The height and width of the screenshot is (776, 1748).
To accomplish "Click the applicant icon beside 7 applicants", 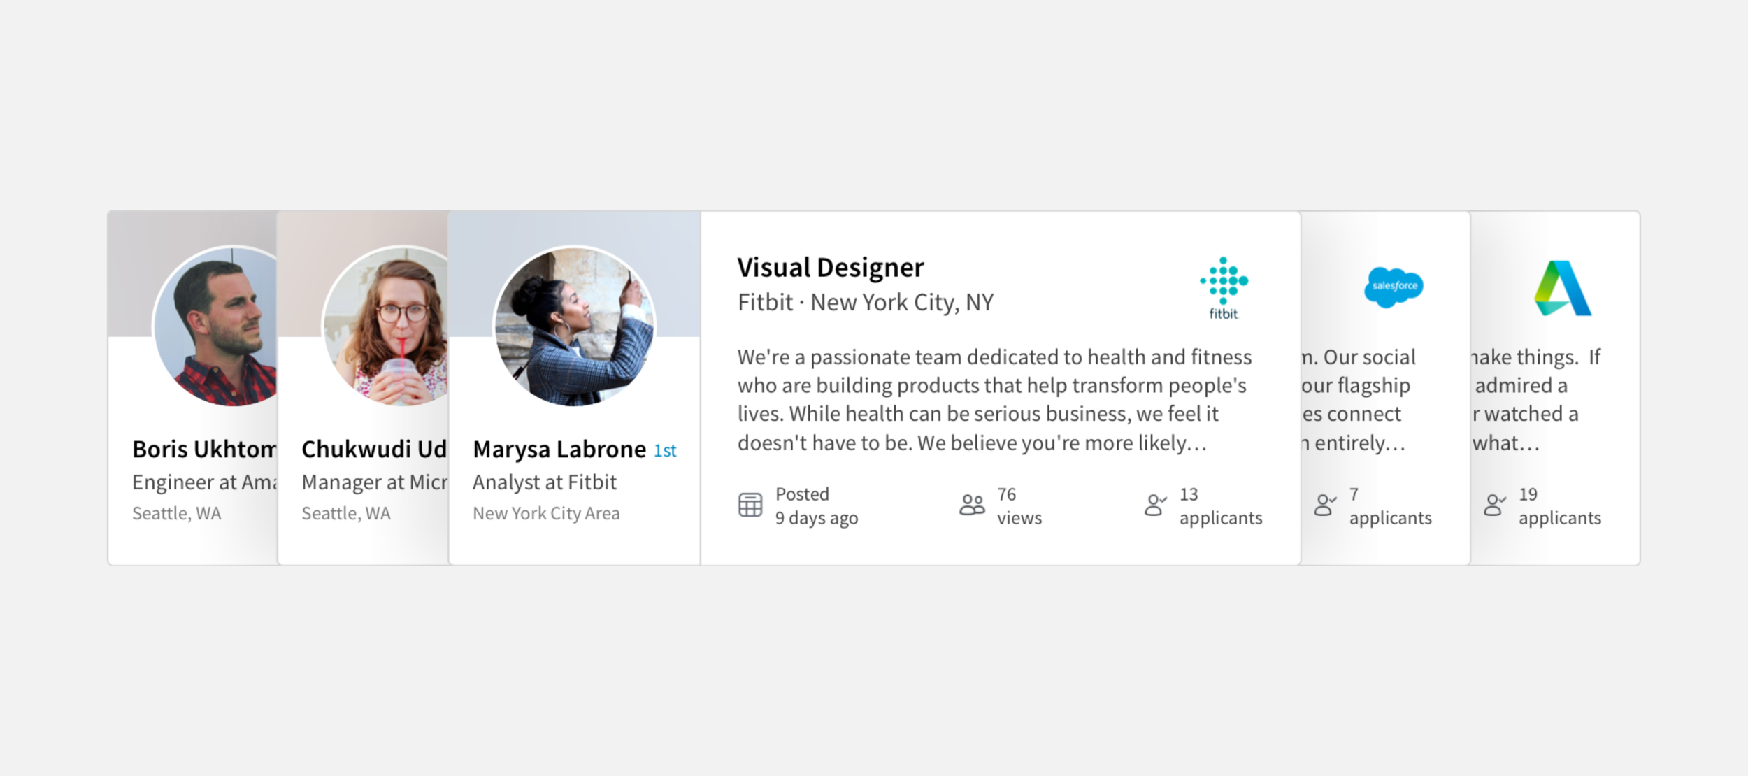I will [x=1324, y=505].
